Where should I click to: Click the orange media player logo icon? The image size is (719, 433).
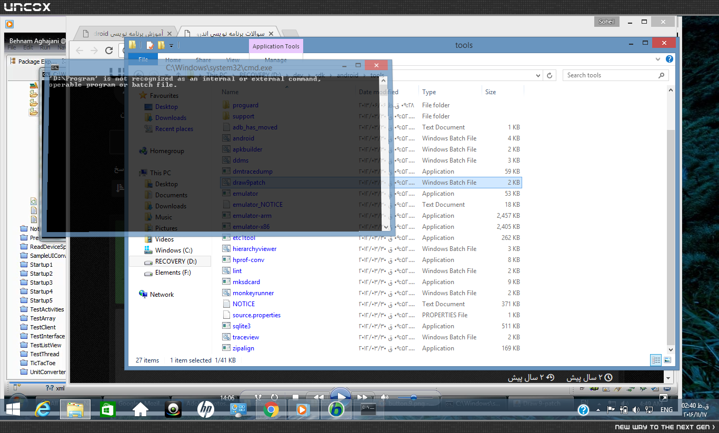9,24
